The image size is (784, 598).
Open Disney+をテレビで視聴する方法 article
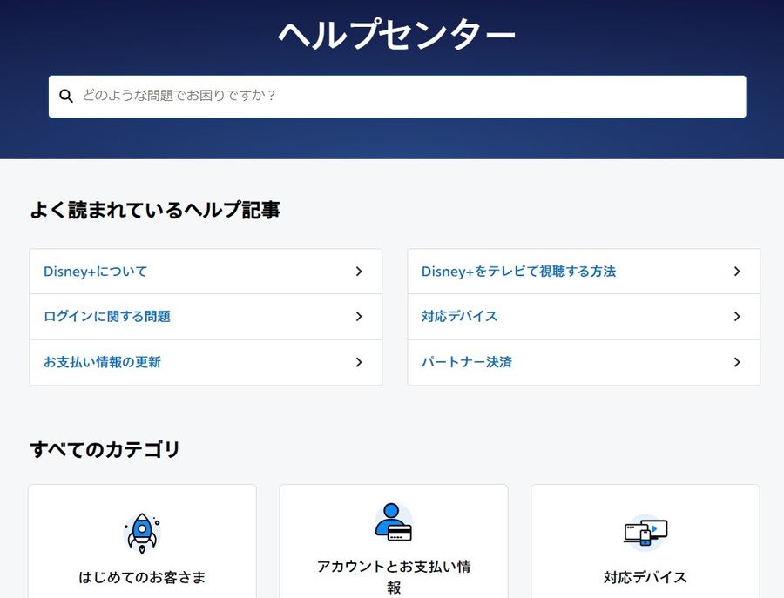click(x=584, y=272)
